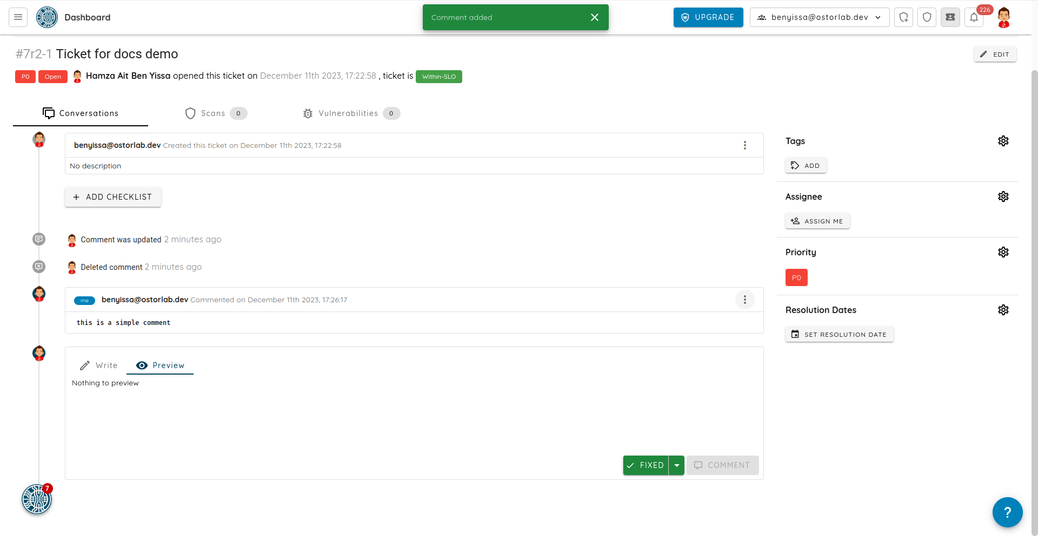Viewport: 1038px width, 536px height.
Task: Expand the organization dropdown benyissa@ostorlab.dev
Action: pyautogui.click(x=819, y=17)
